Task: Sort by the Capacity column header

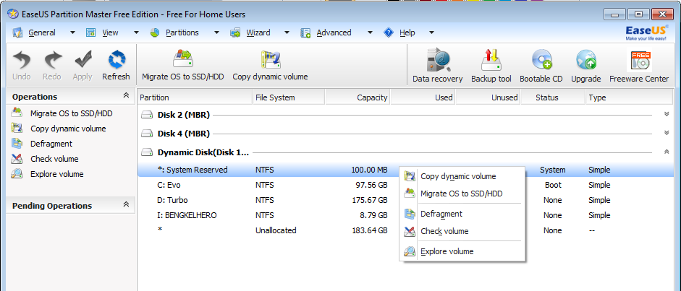Action: pos(357,97)
